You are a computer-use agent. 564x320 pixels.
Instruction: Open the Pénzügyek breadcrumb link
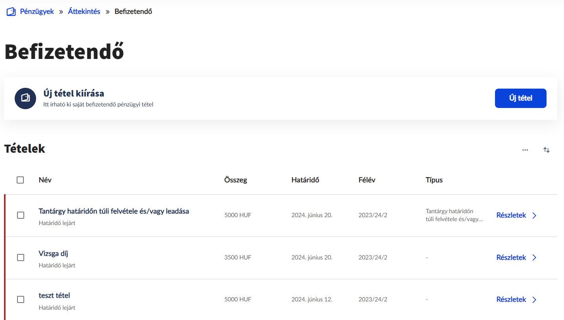37,11
